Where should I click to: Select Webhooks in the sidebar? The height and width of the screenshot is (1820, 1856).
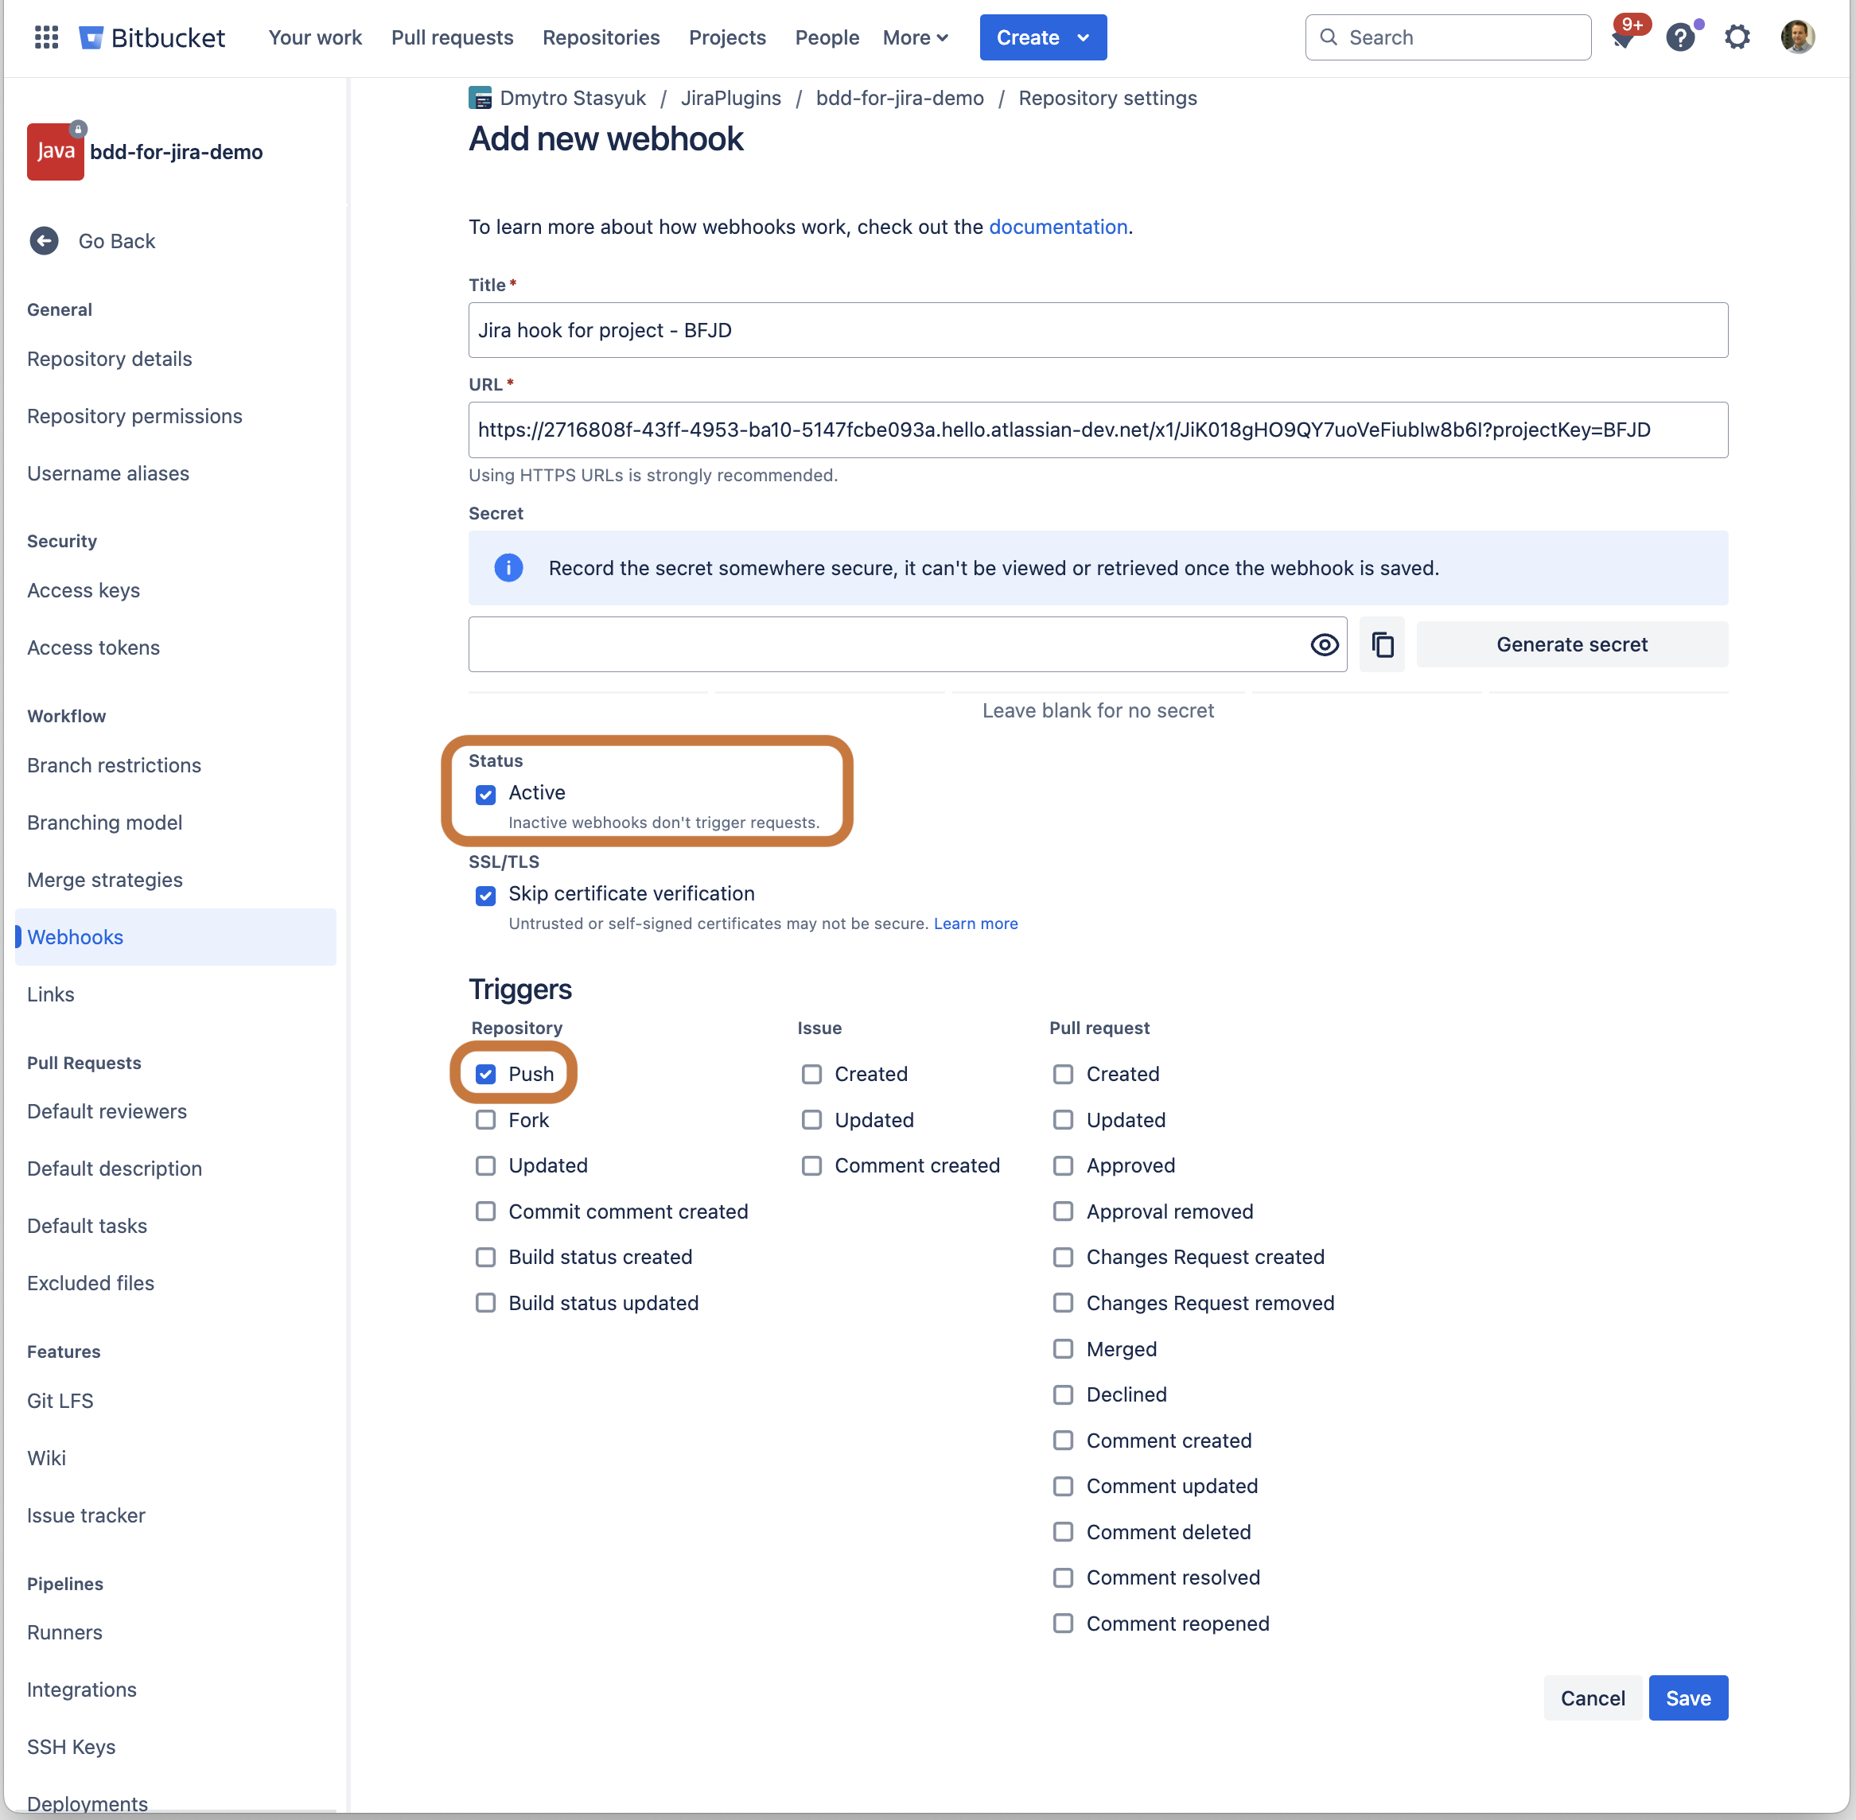click(176, 937)
